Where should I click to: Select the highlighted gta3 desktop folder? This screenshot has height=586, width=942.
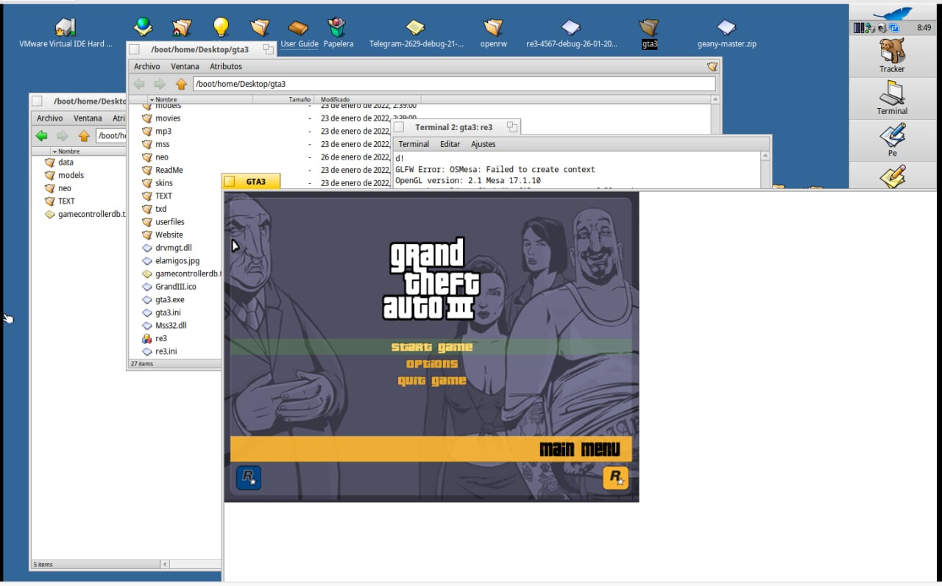tap(649, 33)
